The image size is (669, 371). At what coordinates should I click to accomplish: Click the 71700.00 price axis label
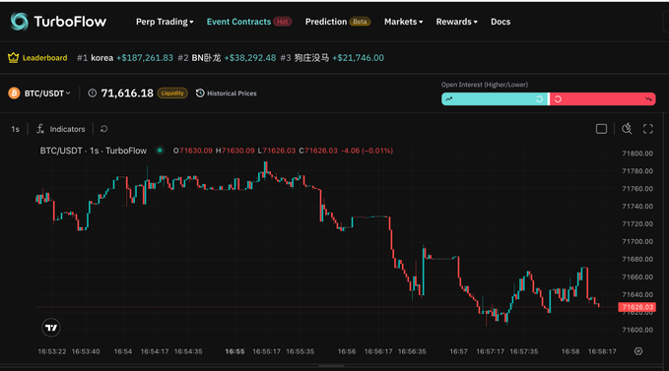coord(637,241)
